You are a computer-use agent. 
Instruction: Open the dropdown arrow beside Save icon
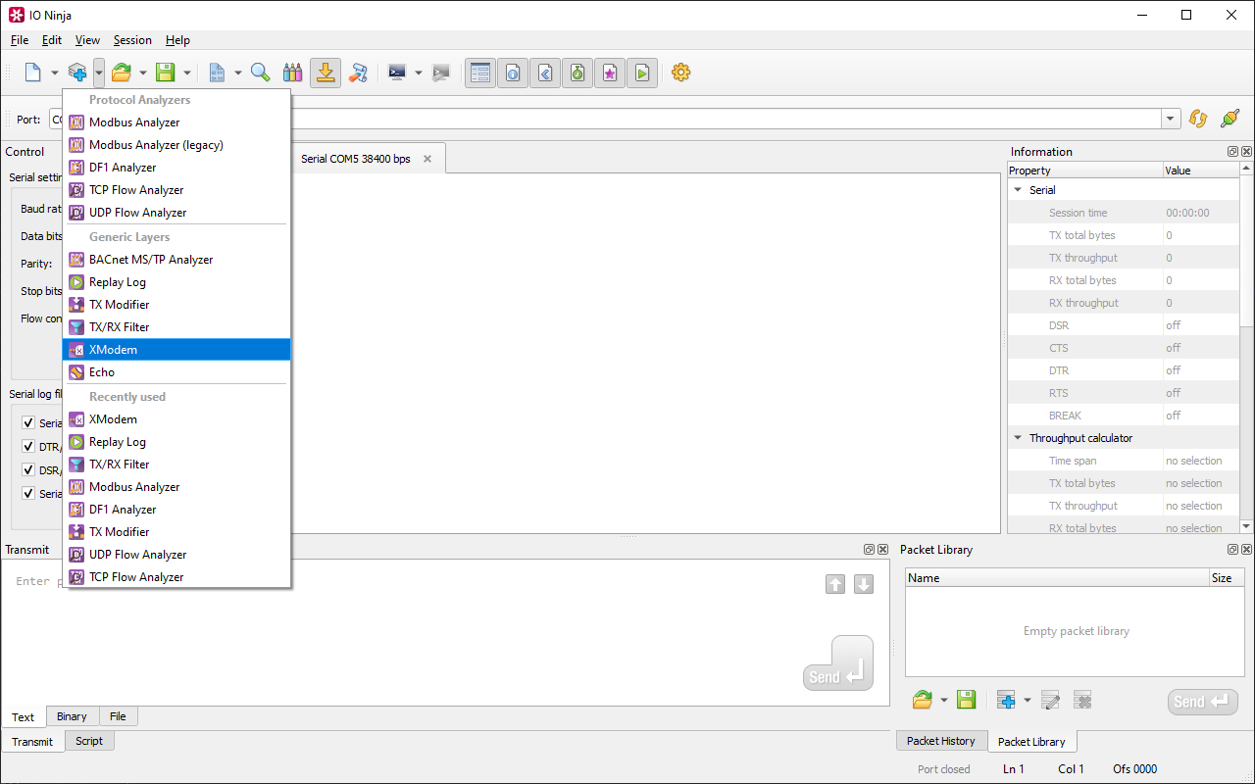click(x=187, y=73)
